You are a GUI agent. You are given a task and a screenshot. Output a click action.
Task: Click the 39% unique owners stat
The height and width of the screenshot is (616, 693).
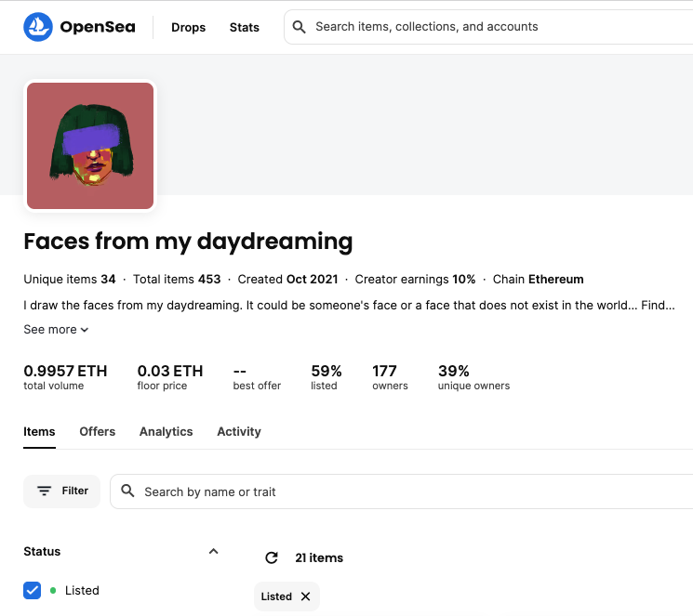click(473, 377)
